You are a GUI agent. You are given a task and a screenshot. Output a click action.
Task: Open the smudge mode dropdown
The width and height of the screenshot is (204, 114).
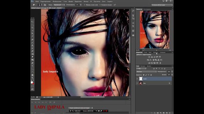[x=59, y=5]
